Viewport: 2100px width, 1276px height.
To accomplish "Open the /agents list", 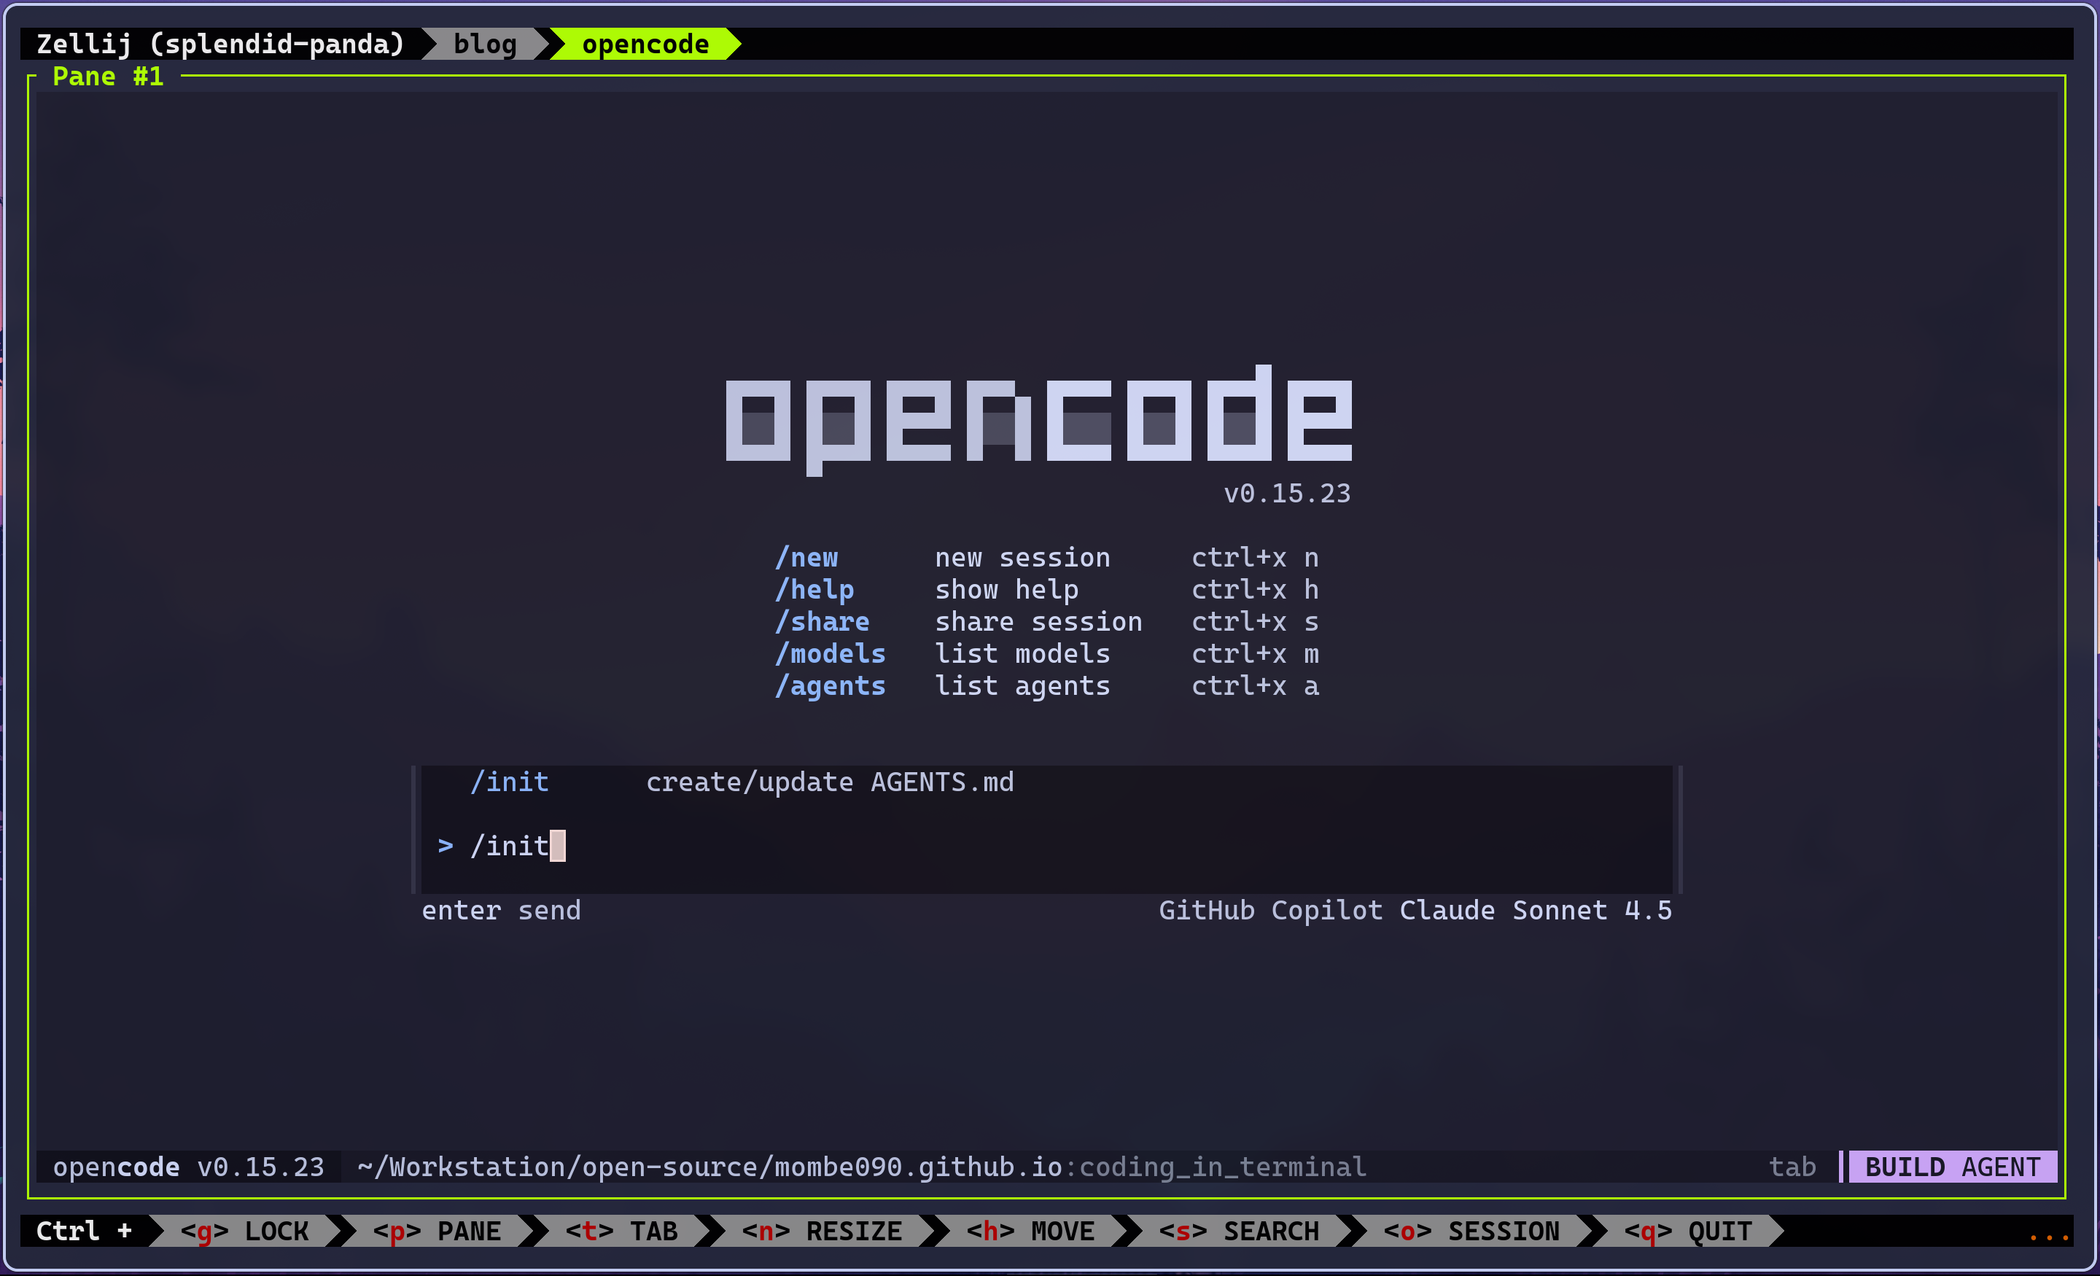I will tap(829, 685).
